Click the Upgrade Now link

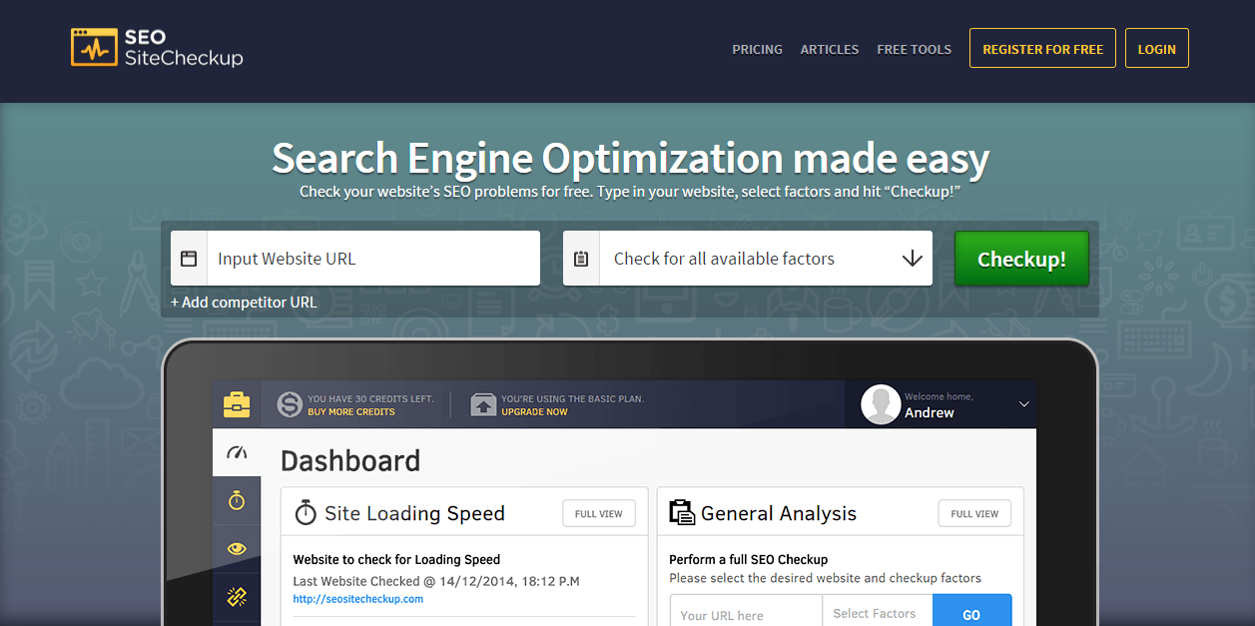pos(534,411)
